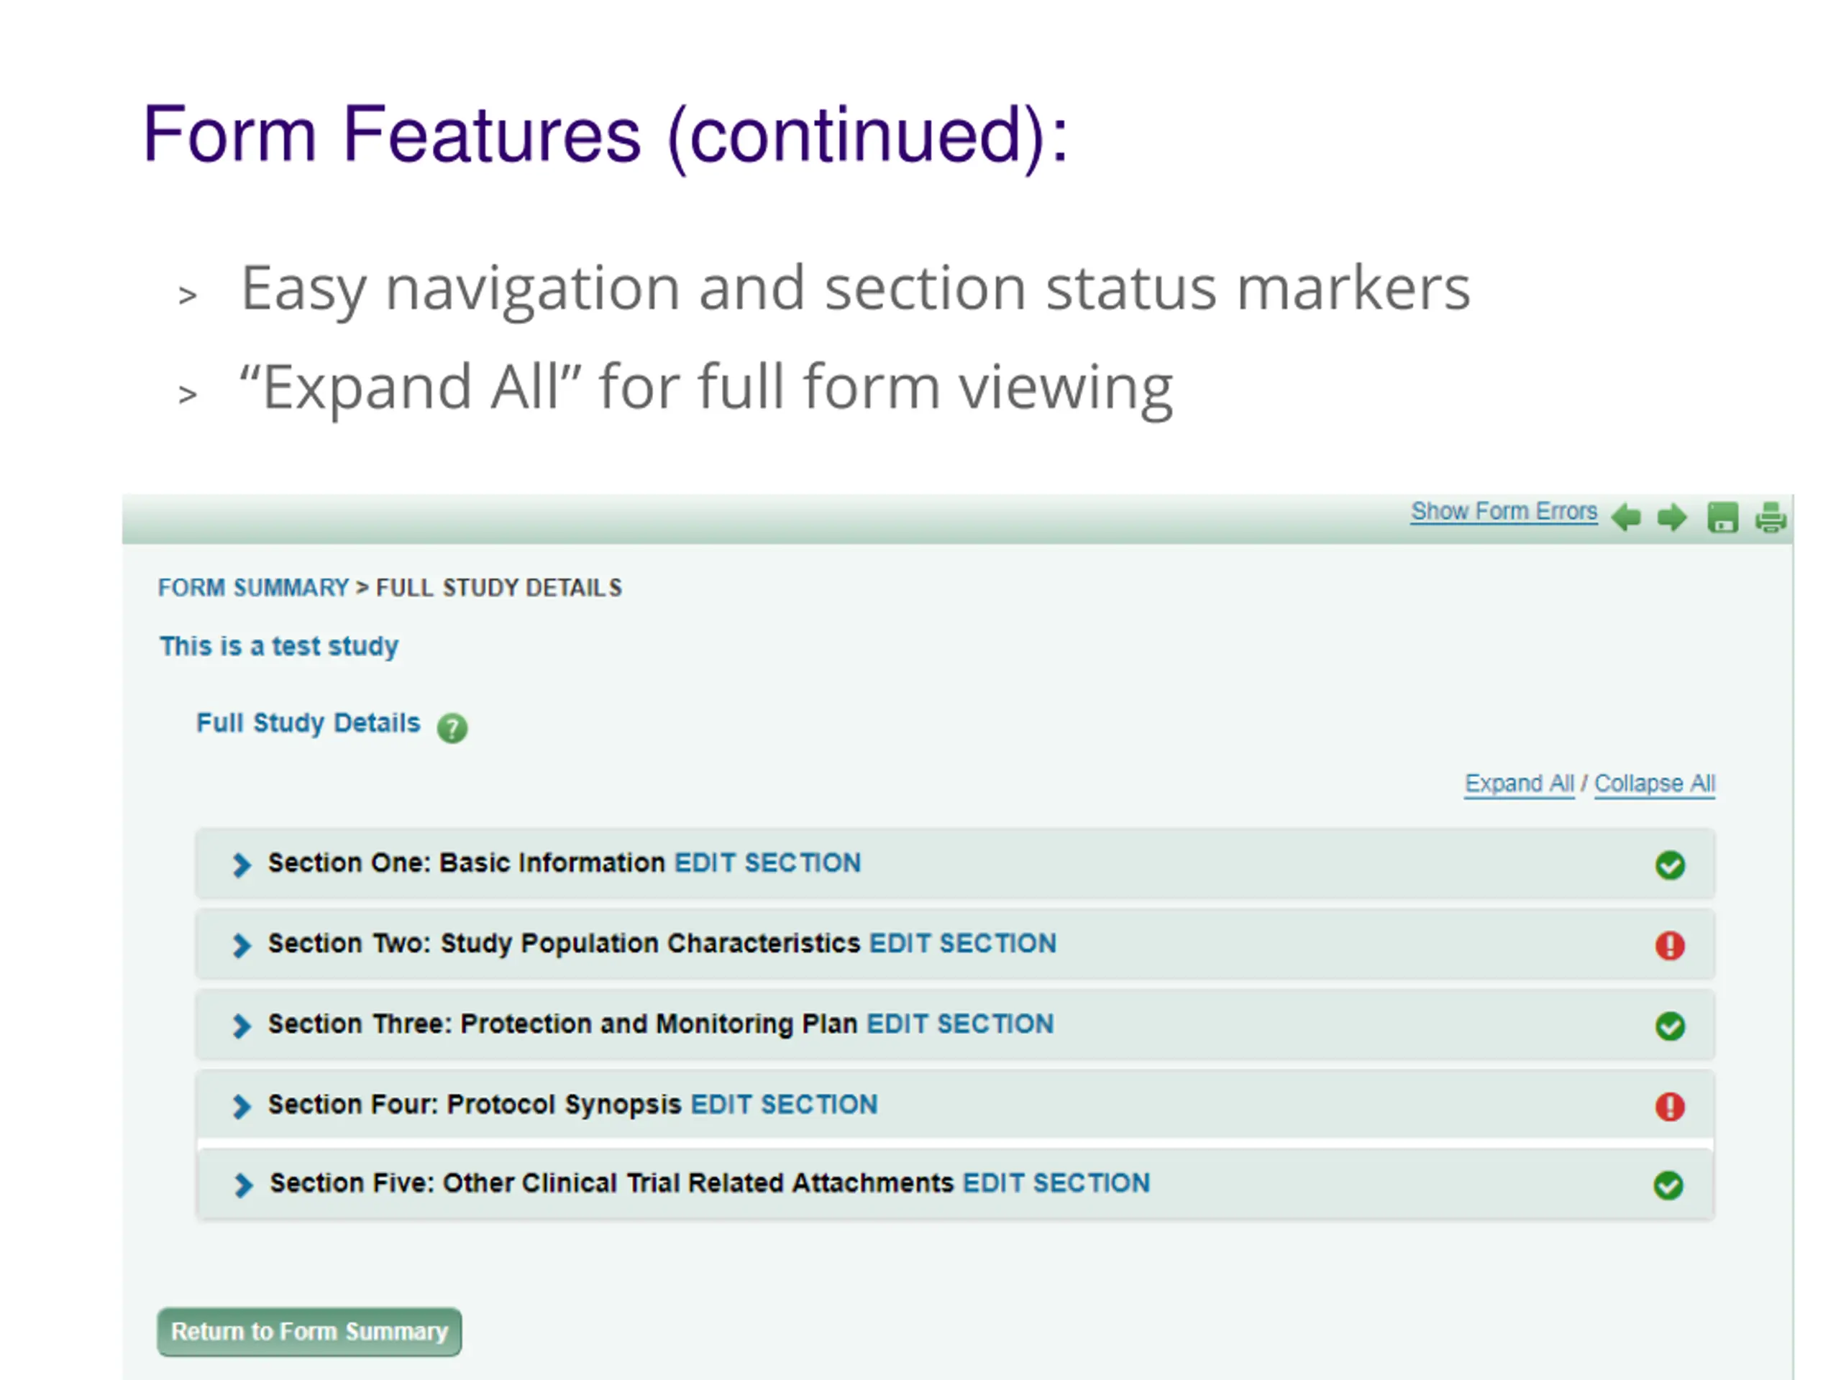Image resolution: width=1841 pixels, height=1380 pixels.
Task: Edit Section Three Protection and Monitoring Plan
Action: pyautogui.click(x=961, y=1024)
